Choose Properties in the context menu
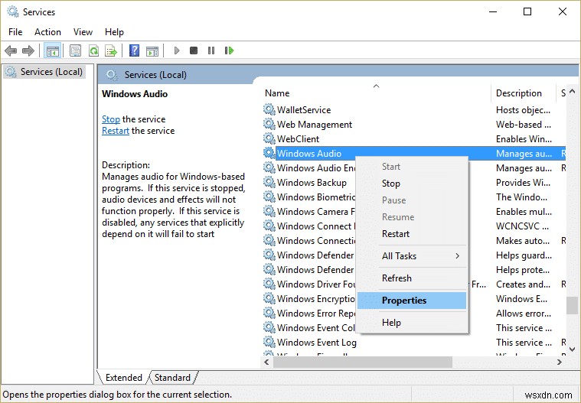This screenshot has width=581, height=403. (x=412, y=300)
